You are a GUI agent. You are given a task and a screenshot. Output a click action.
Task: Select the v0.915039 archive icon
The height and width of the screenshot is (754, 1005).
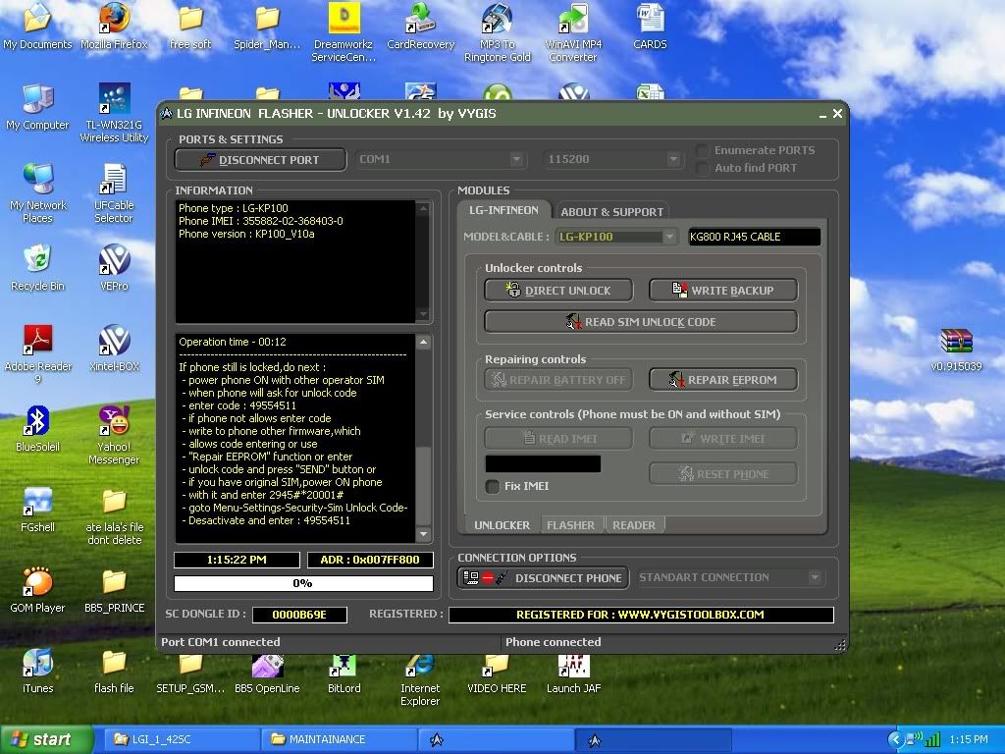[x=956, y=350]
